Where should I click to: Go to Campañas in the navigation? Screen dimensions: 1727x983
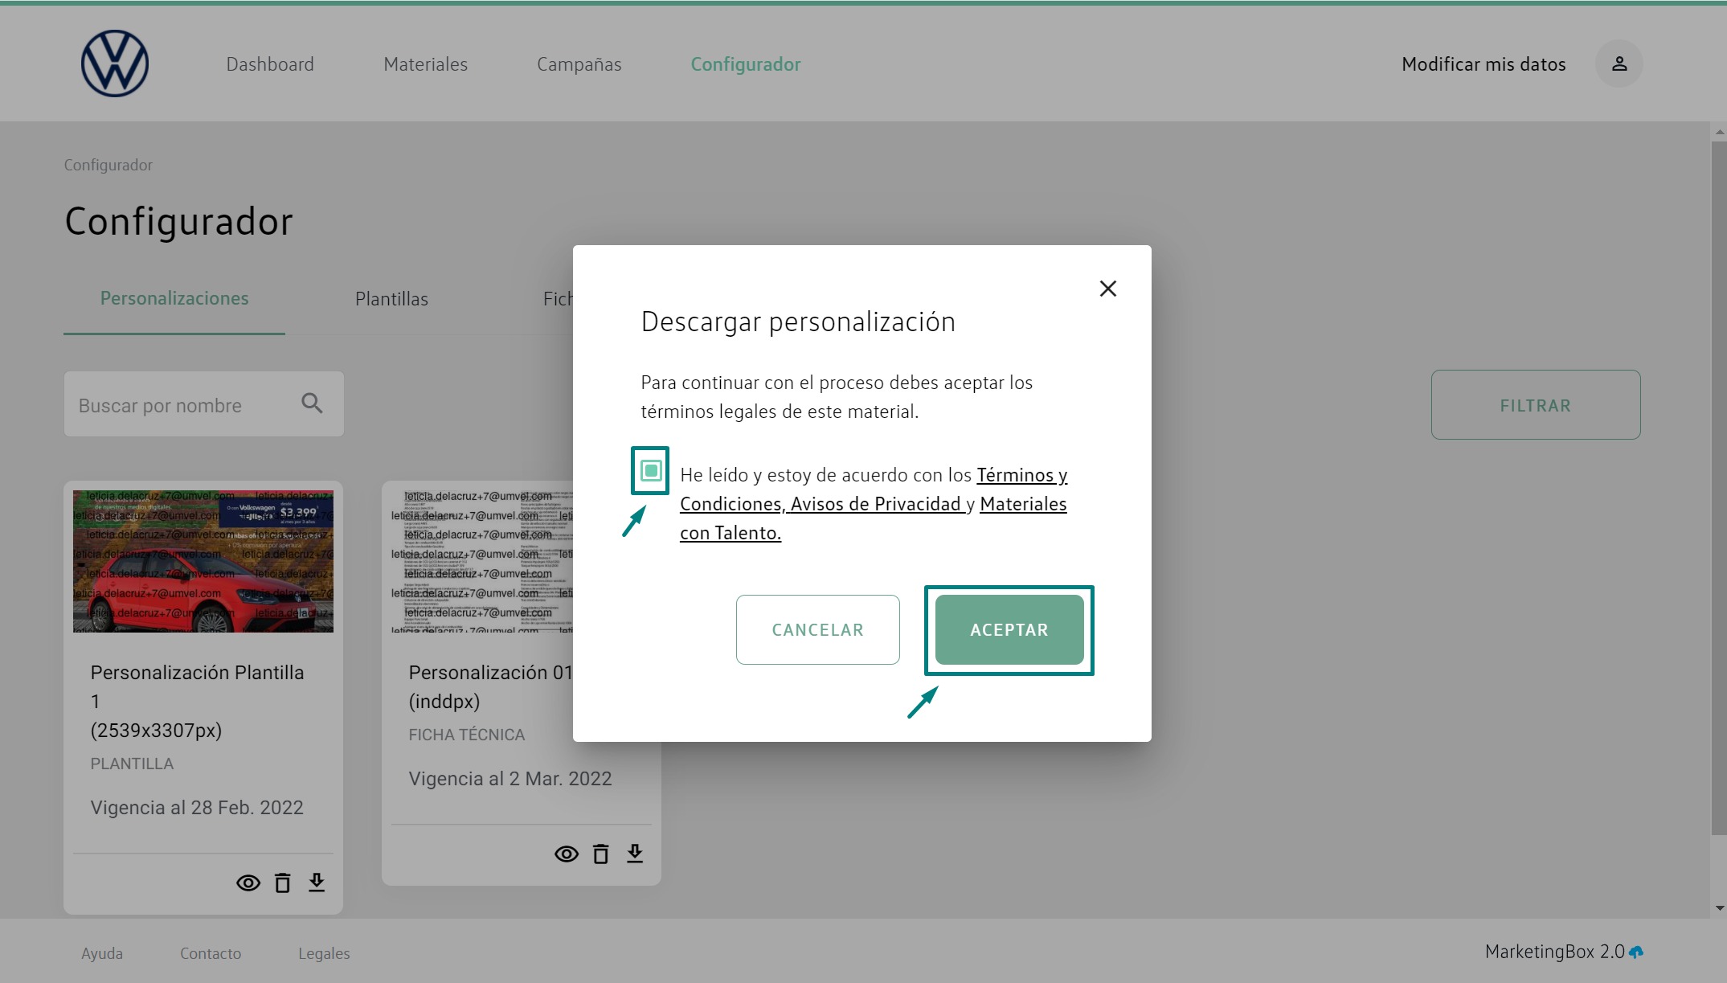click(579, 64)
